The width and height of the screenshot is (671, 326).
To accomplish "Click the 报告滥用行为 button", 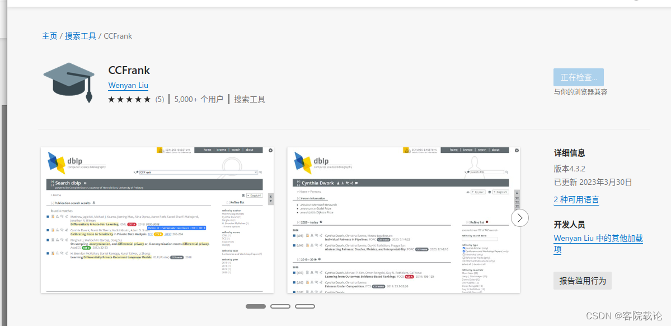I will (x=583, y=281).
